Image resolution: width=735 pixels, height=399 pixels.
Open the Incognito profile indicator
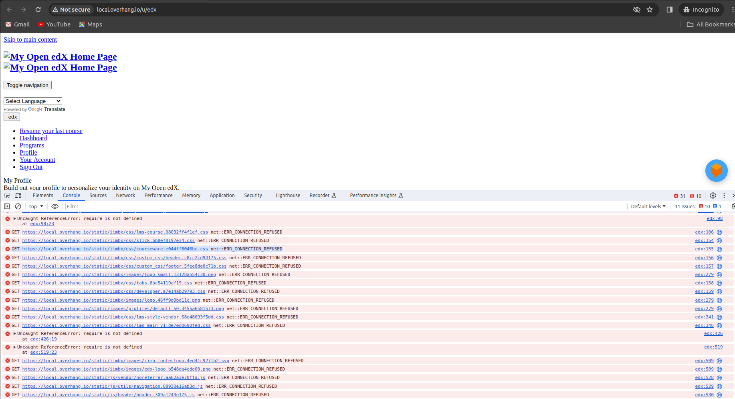[x=701, y=10]
